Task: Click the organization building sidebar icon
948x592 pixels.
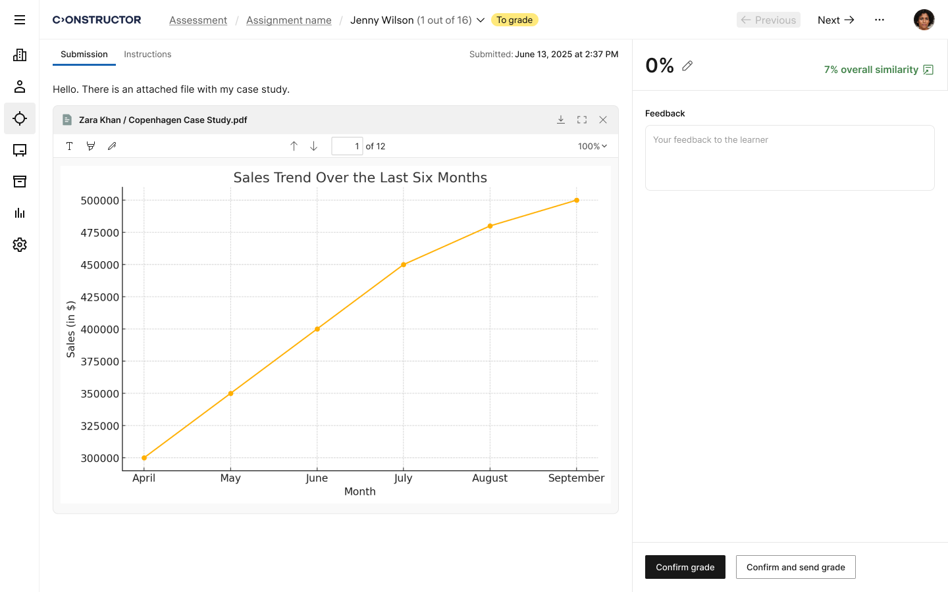Action: (x=20, y=55)
